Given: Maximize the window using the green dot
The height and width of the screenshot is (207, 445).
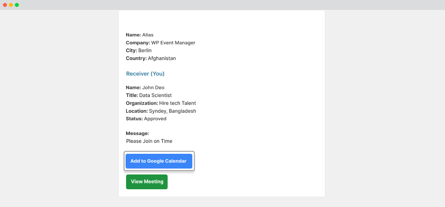Looking at the screenshot, I should point(17,5).
